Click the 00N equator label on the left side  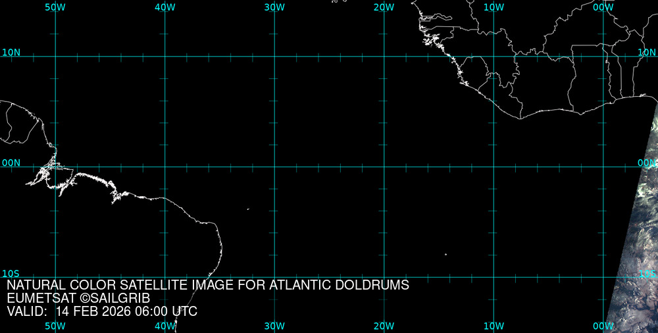pyautogui.click(x=11, y=163)
